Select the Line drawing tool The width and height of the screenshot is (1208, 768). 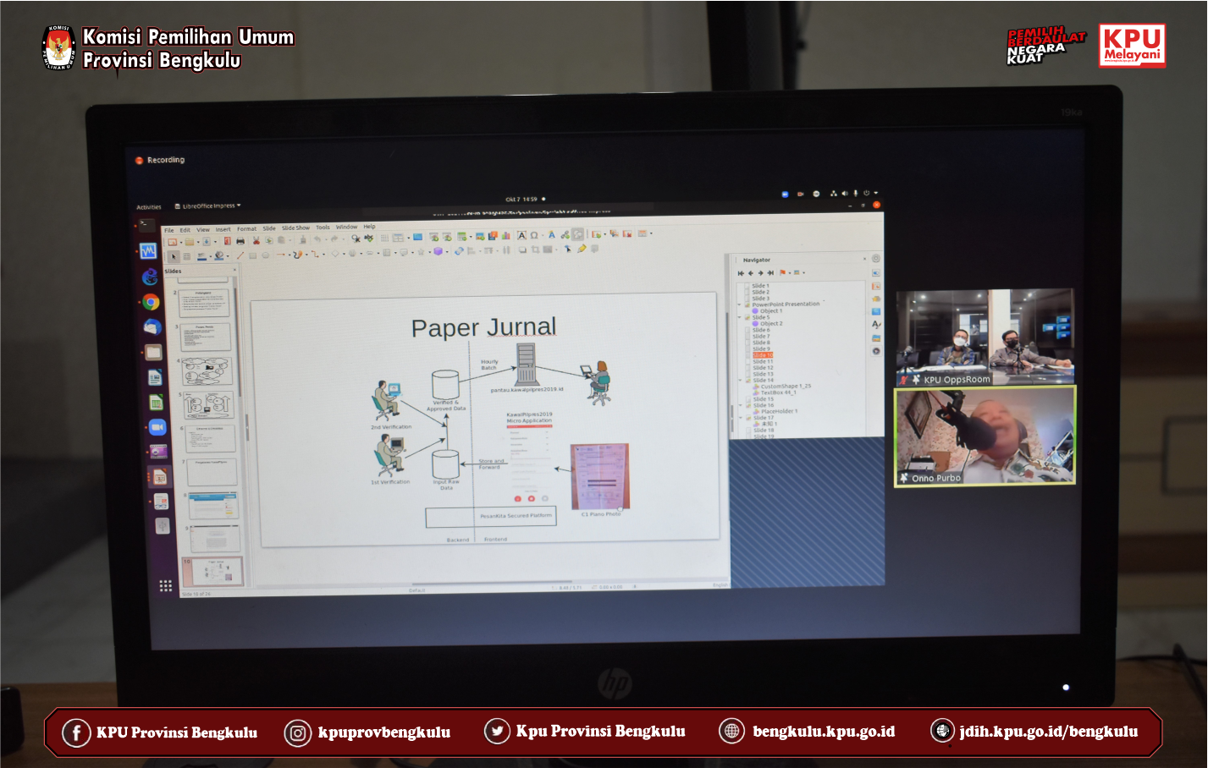[240, 255]
